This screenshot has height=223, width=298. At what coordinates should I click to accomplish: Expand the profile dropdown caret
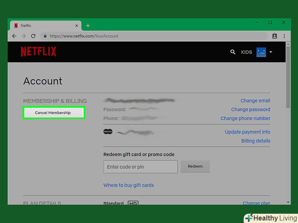(x=271, y=52)
